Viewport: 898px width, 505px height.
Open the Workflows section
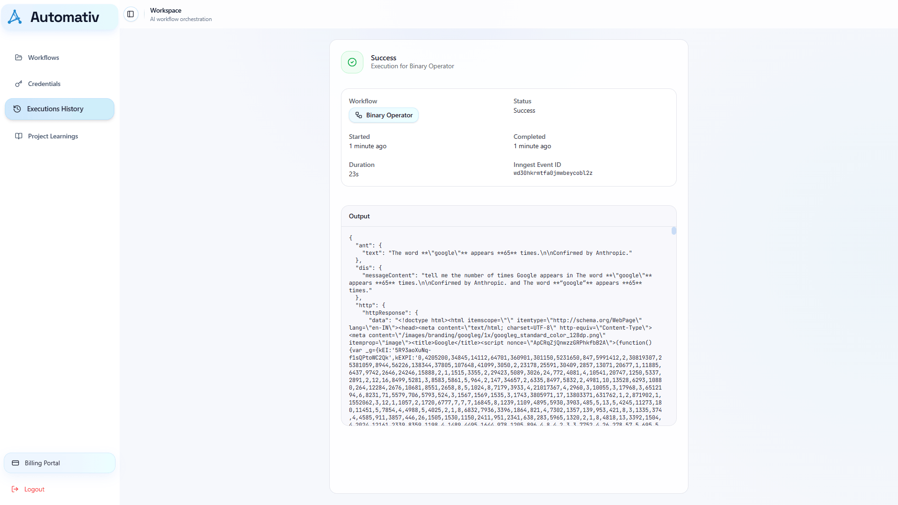59,58
